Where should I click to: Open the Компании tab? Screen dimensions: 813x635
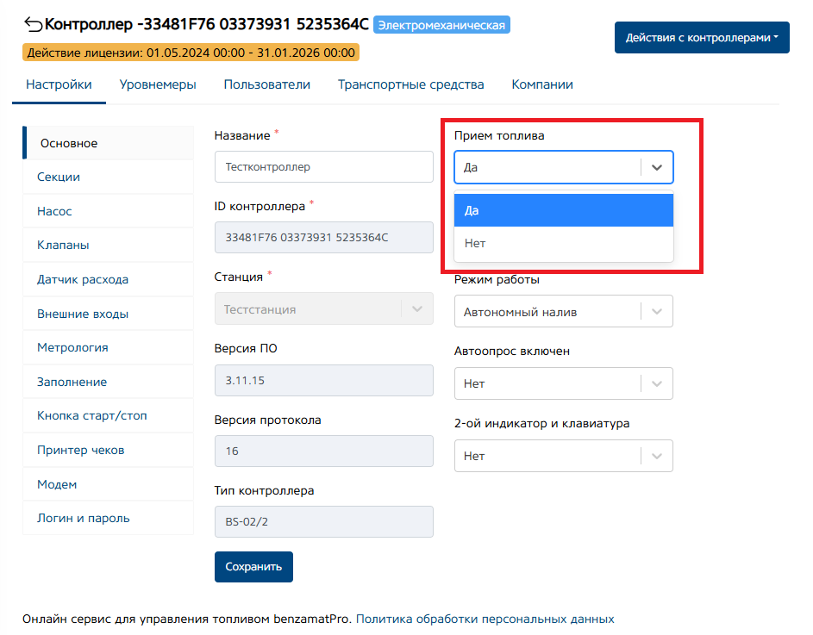pos(542,84)
